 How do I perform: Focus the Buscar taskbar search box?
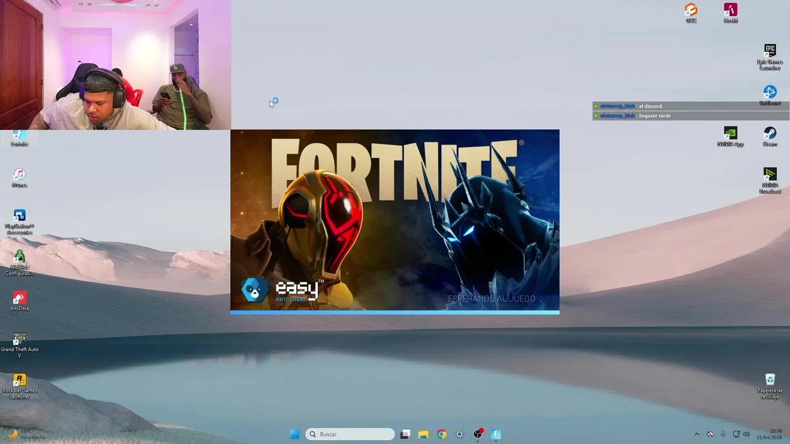coord(350,434)
